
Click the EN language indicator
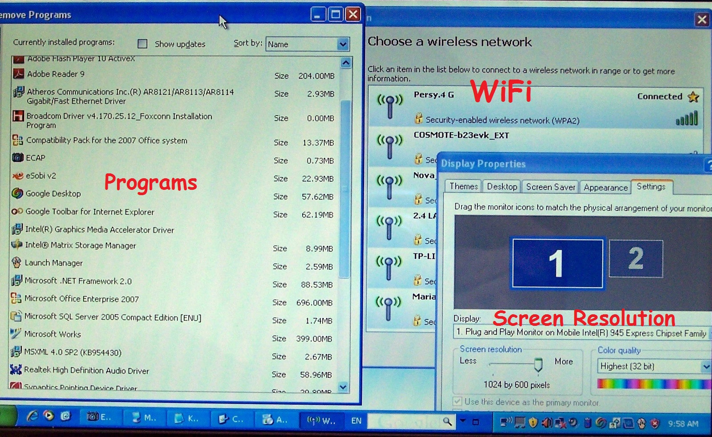[x=356, y=421]
